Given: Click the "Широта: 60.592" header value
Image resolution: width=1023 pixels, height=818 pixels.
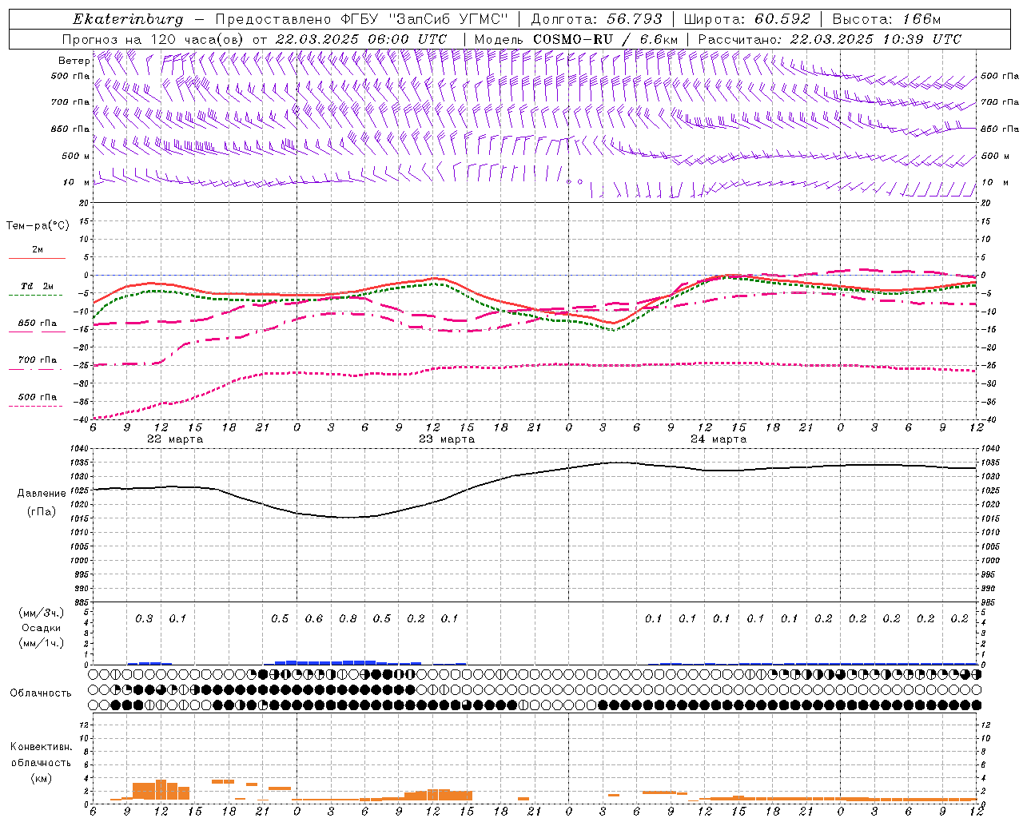Looking at the screenshot, I should pyautogui.click(x=747, y=19).
